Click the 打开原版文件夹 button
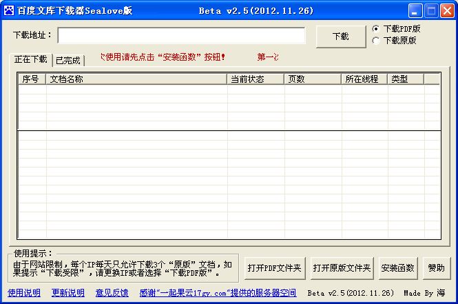 [x=342, y=268]
